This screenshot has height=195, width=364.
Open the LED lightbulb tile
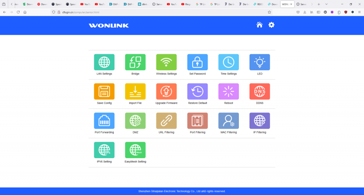click(260, 62)
